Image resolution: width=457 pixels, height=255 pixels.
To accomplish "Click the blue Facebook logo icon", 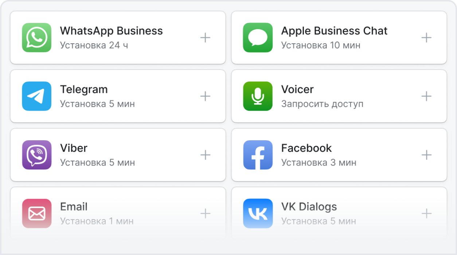I will click(258, 155).
